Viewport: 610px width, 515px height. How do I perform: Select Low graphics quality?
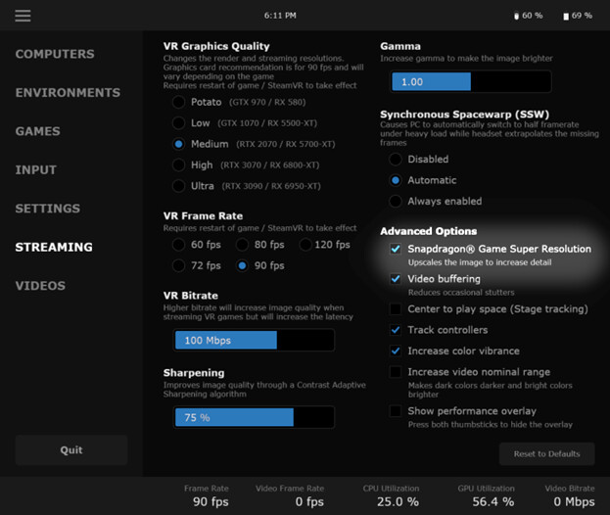point(178,123)
